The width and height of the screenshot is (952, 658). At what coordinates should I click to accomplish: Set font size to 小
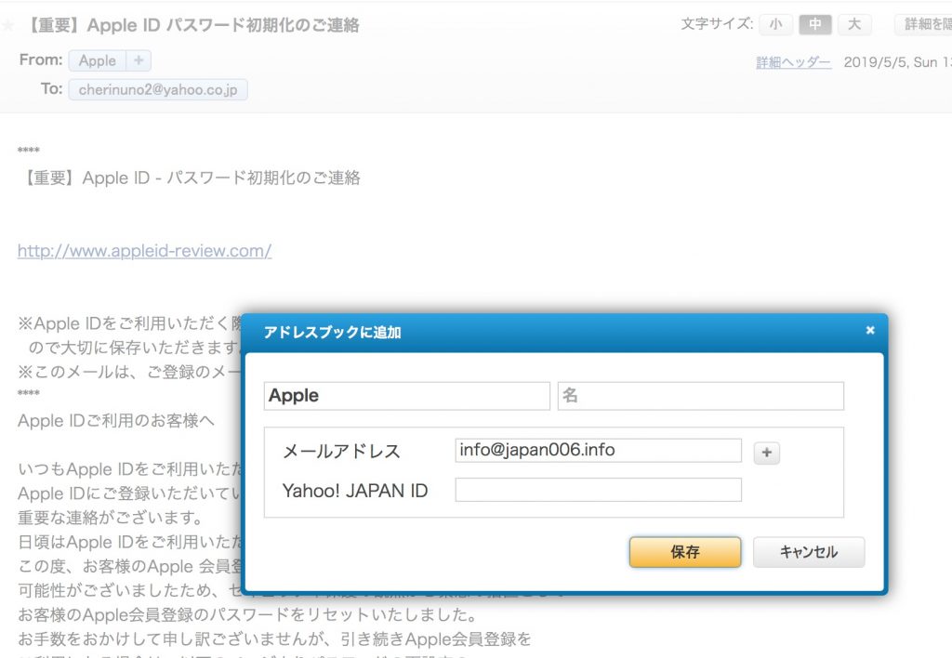[x=775, y=25]
